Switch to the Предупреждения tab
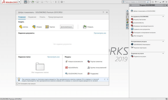Image resolution: width=168 pixels, height=100 pixels. [x=55, y=17]
